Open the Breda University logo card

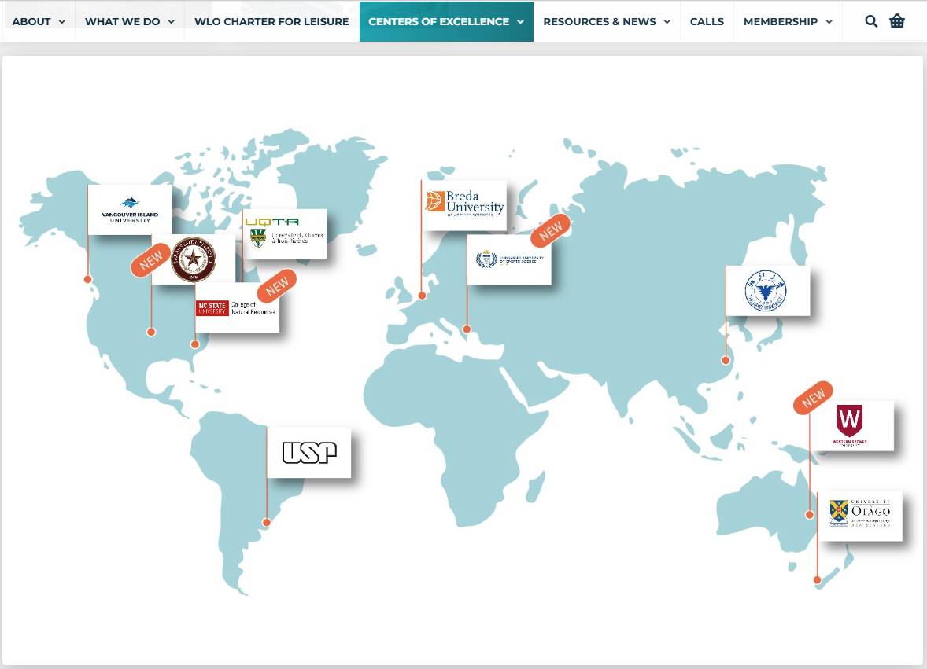pyautogui.click(x=464, y=205)
